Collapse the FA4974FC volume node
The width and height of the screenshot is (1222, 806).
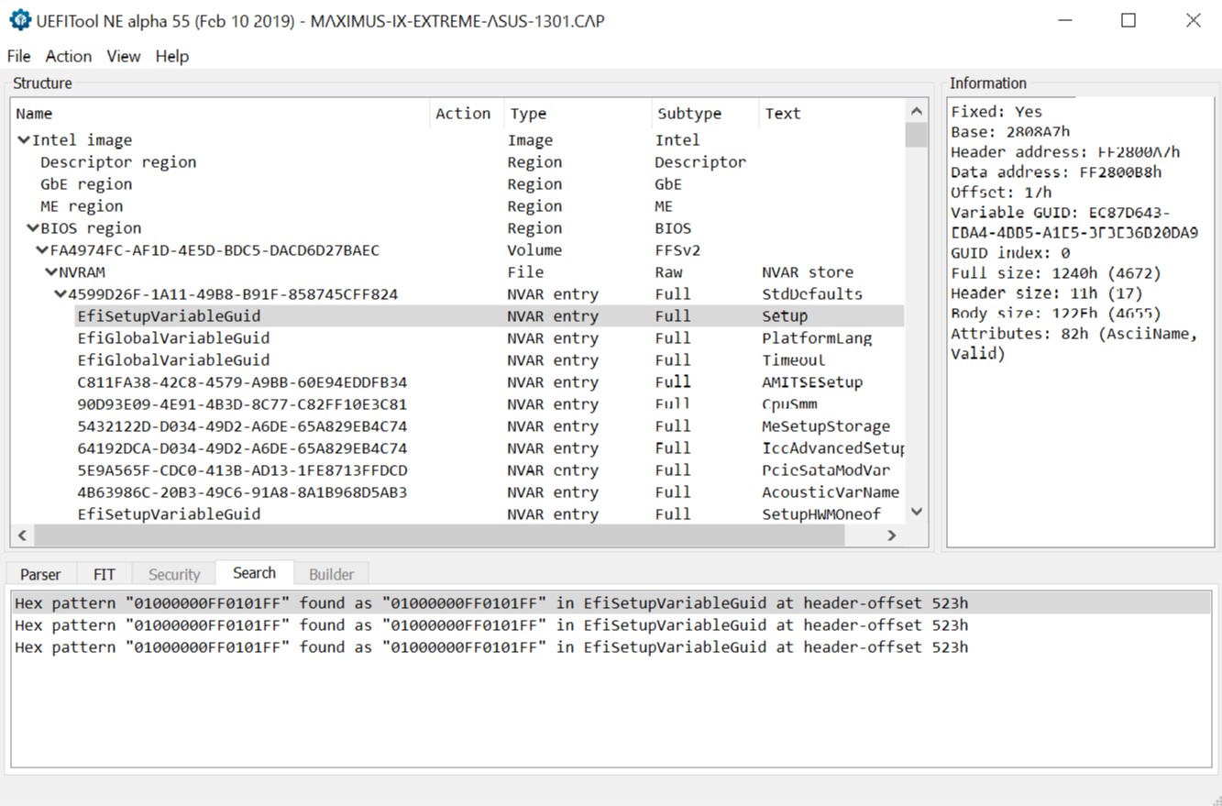(x=42, y=250)
